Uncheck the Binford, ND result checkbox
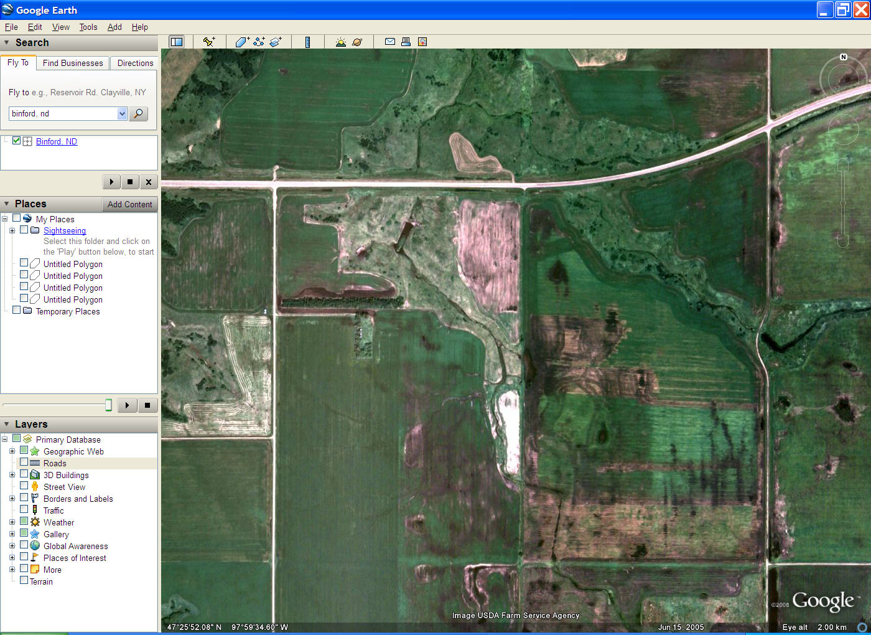Image resolution: width=871 pixels, height=635 pixels. (x=17, y=141)
